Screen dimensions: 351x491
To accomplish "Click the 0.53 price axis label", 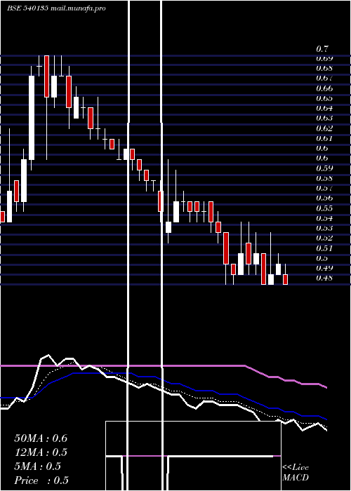I will click(324, 228).
